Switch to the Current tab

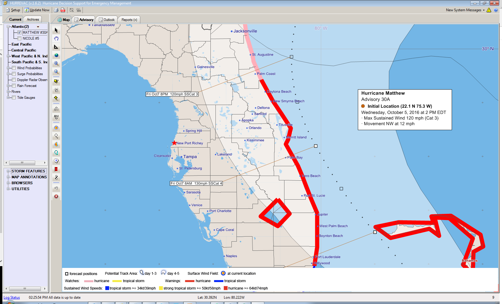15,20
